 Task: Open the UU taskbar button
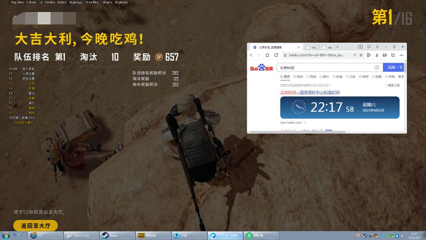tap(46, 236)
